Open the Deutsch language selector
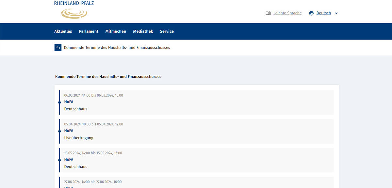392x188 pixels. pyautogui.click(x=323, y=13)
